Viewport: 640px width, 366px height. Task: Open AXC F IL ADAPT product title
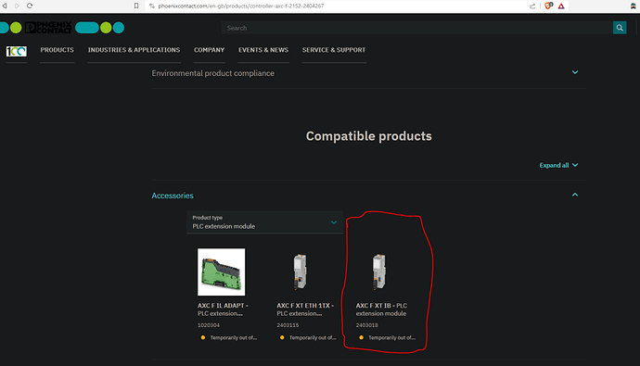(223, 309)
